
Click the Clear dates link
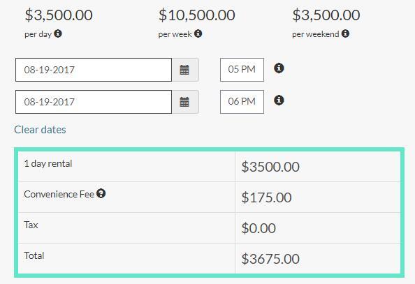click(40, 130)
